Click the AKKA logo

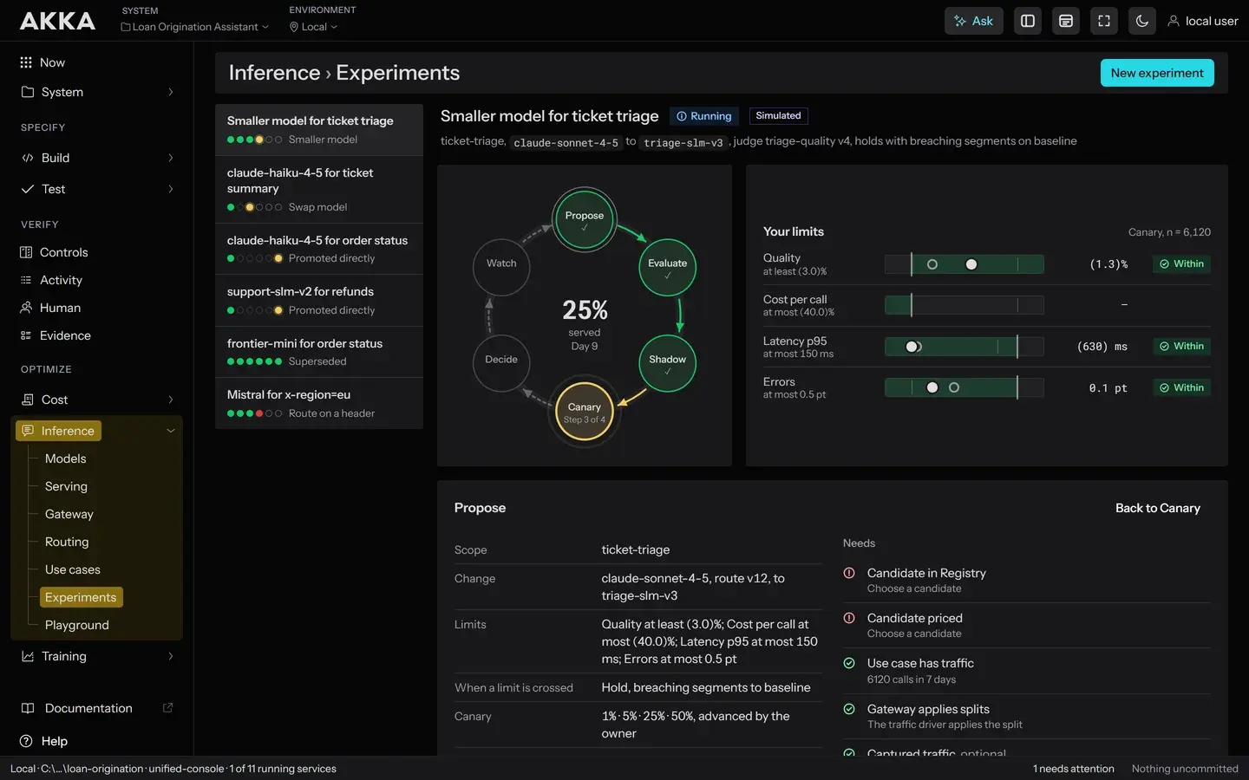point(57,21)
